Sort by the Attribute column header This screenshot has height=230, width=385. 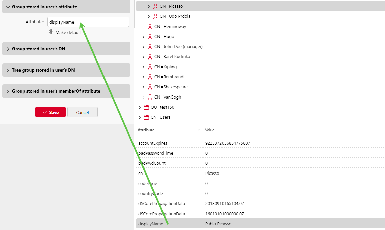(x=146, y=130)
